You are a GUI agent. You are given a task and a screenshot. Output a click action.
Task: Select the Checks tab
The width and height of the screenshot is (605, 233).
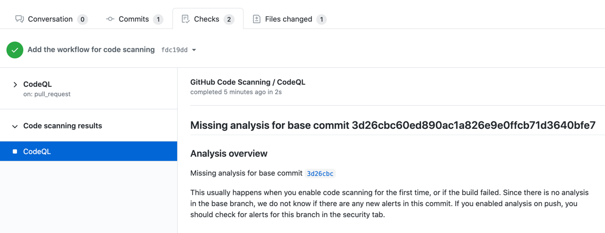[x=207, y=19]
